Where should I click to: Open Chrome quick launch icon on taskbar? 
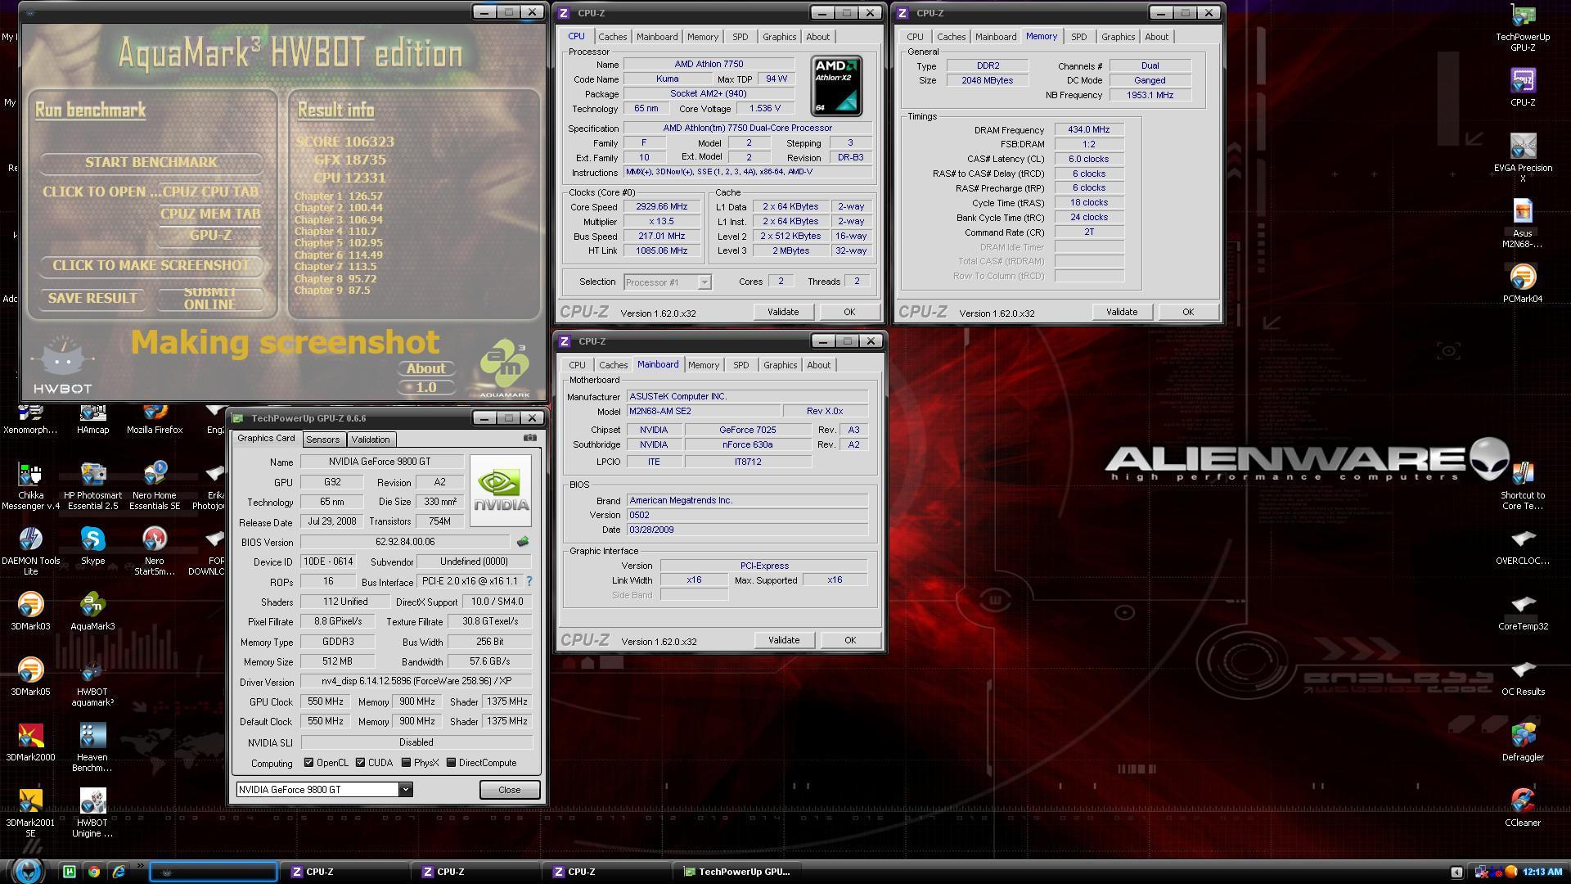(94, 872)
